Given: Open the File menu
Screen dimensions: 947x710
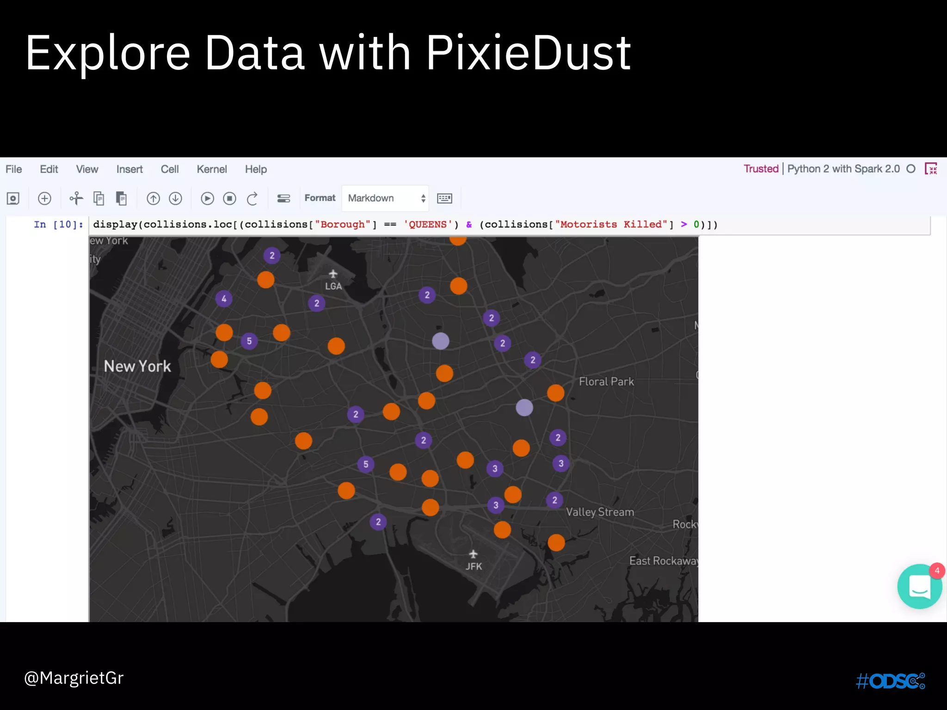Looking at the screenshot, I should click(14, 169).
